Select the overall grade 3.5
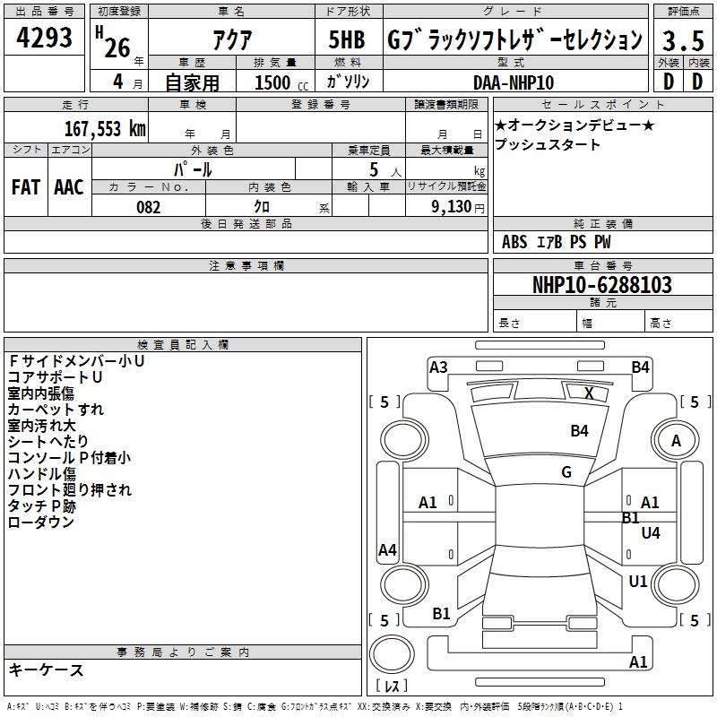This screenshot has height=717, width=717. pyautogui.click(x=683, y=40)
